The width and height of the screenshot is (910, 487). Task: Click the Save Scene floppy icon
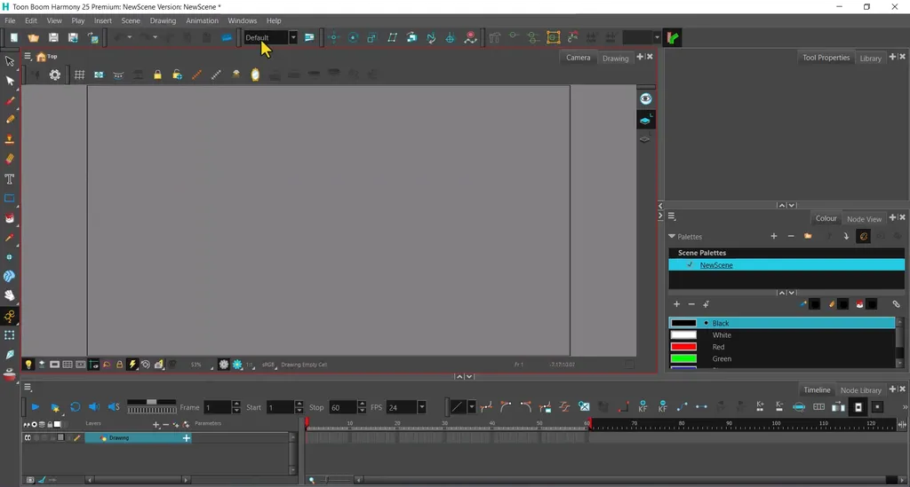coord(53,37)
